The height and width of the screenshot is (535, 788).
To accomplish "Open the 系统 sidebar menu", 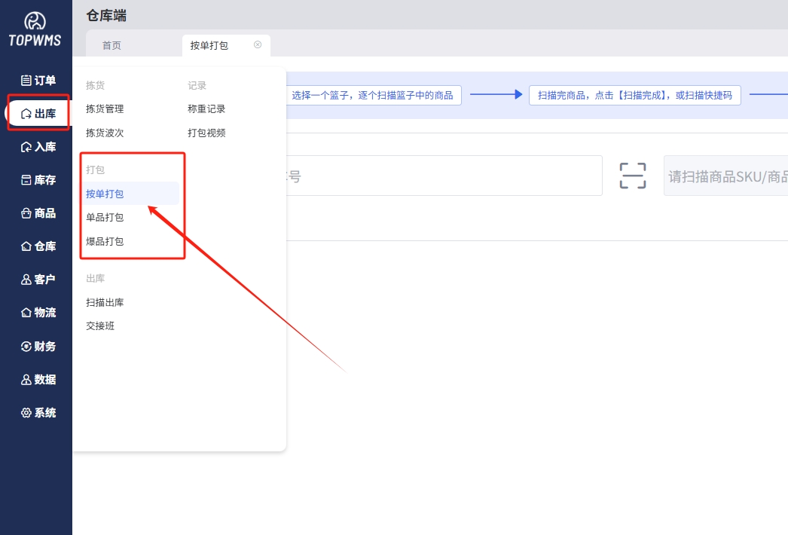I will click(38, 413).
